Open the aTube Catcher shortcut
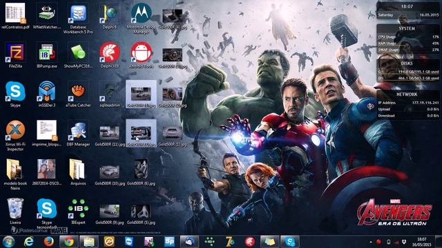The height and width of the screenshot is (248, 442). pyautogui.click(x=78, y=94)
